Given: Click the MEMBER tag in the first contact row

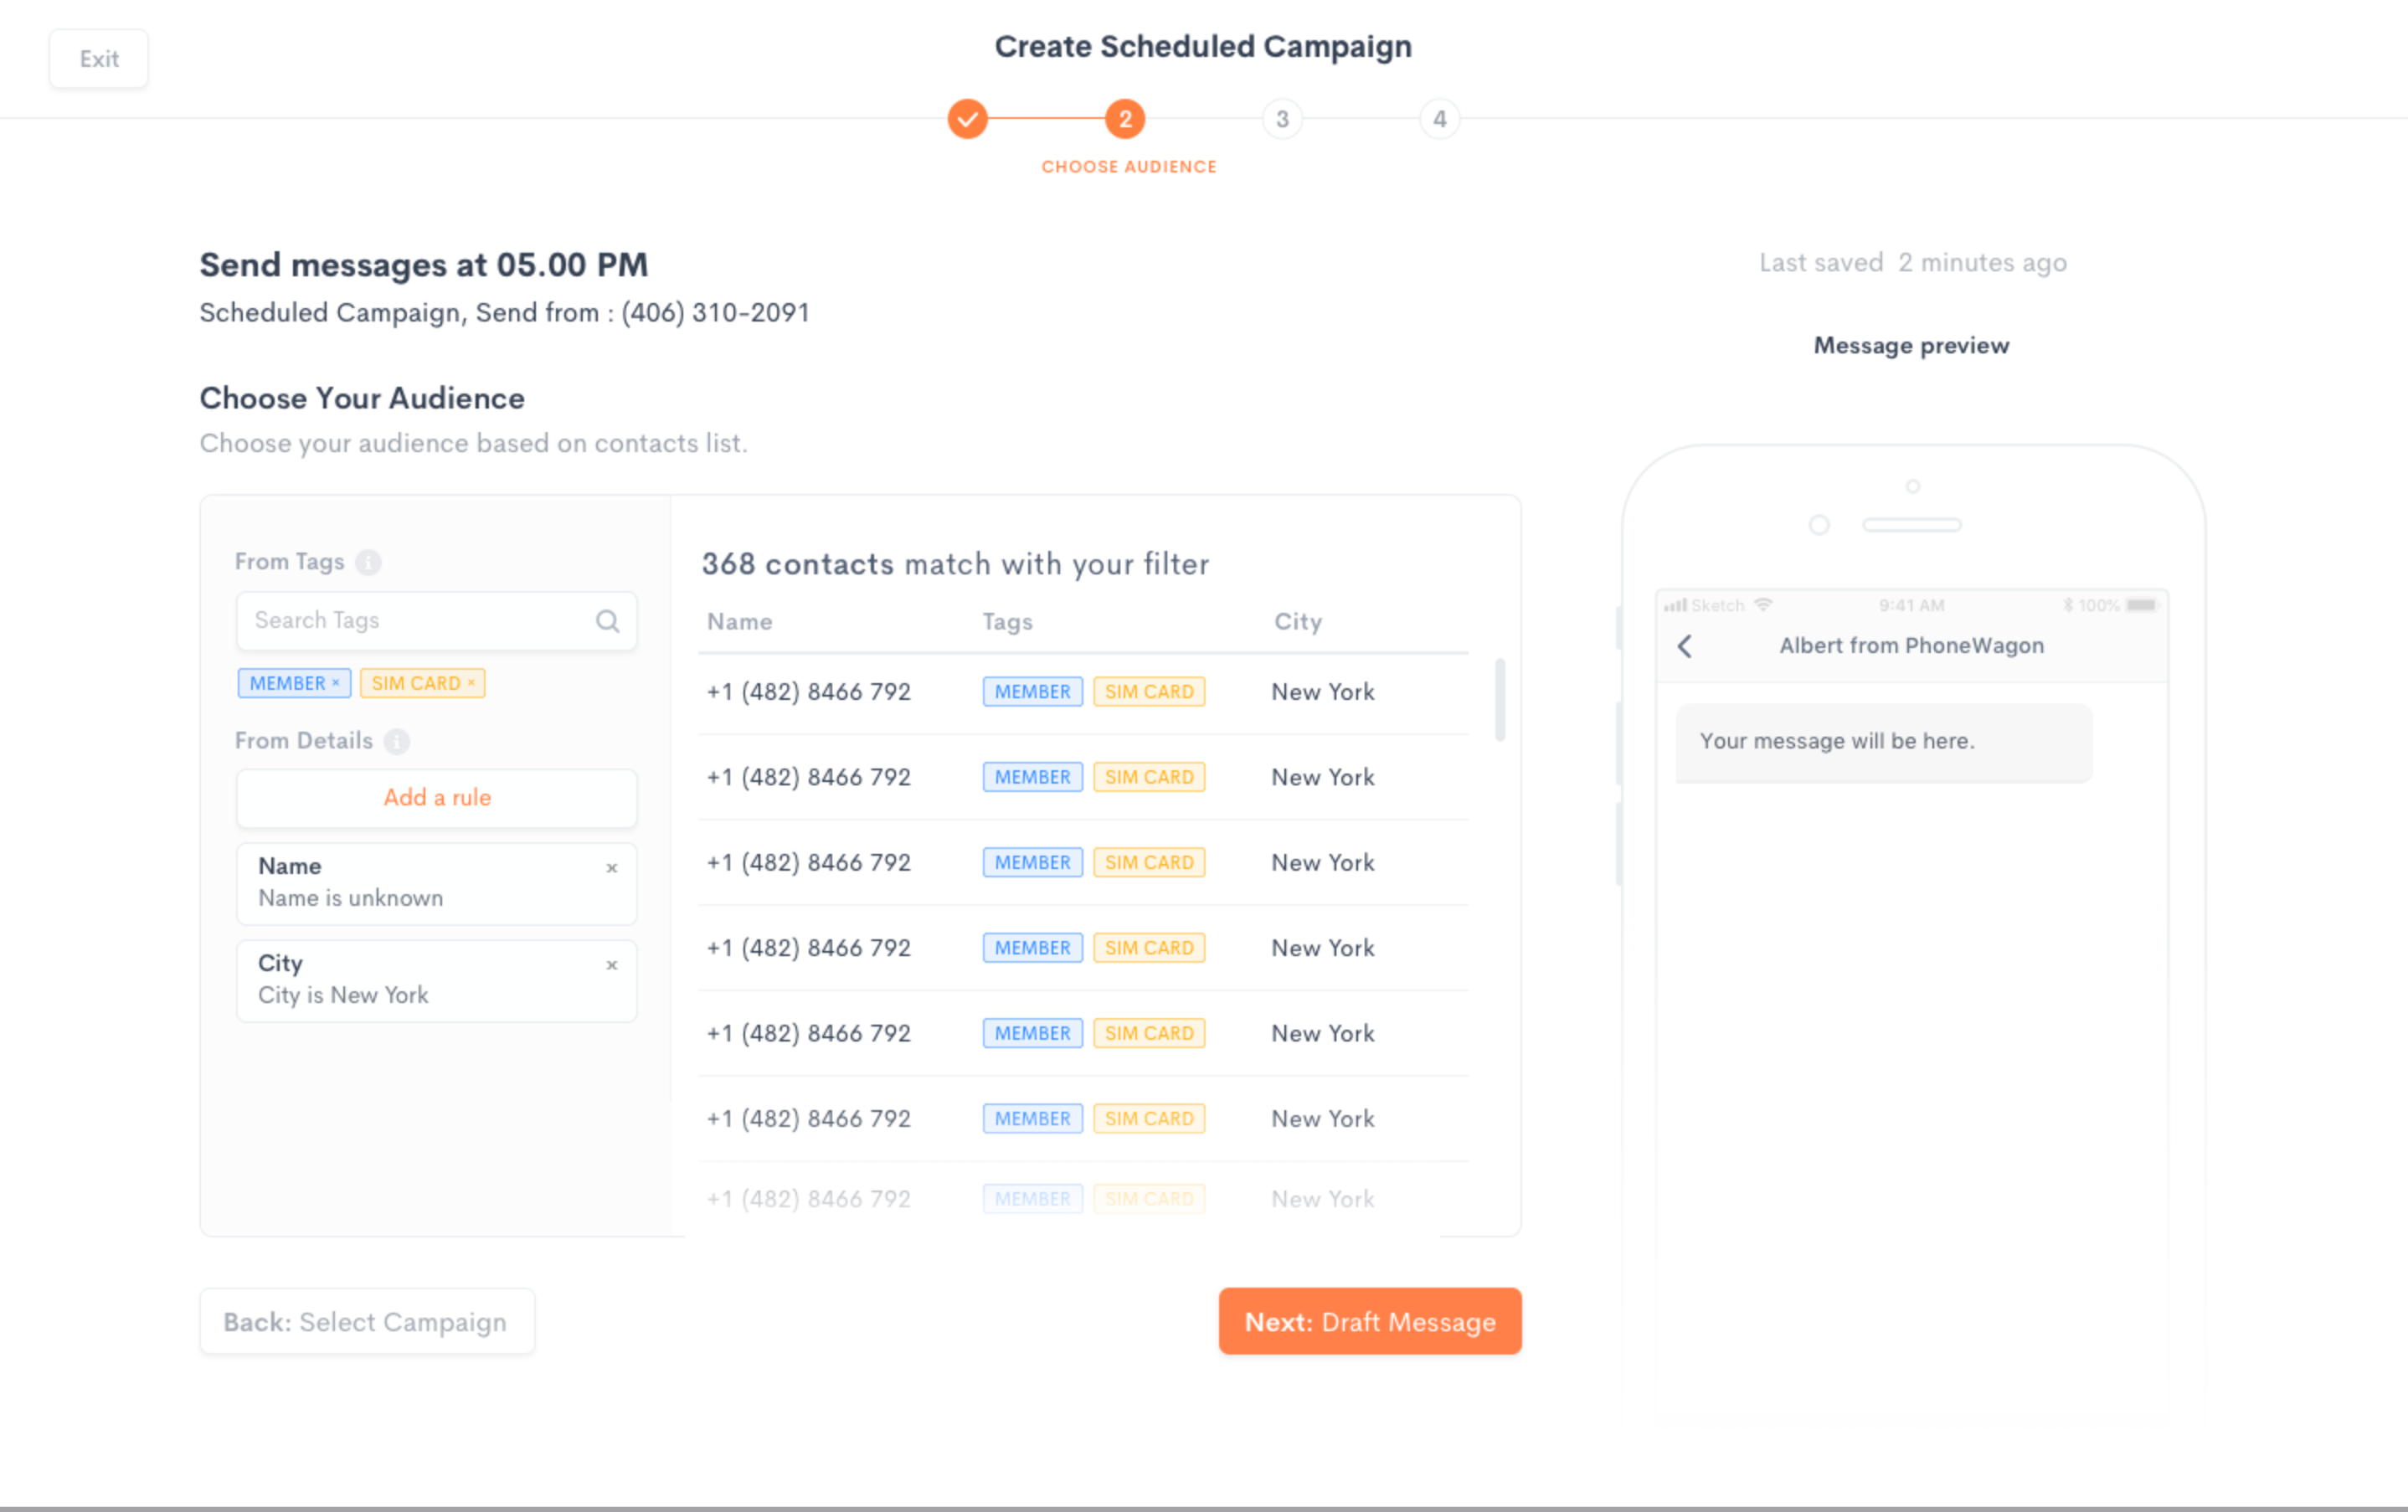Looking at the screenshot, I should pyautogui.click(x=1032, y=692).
